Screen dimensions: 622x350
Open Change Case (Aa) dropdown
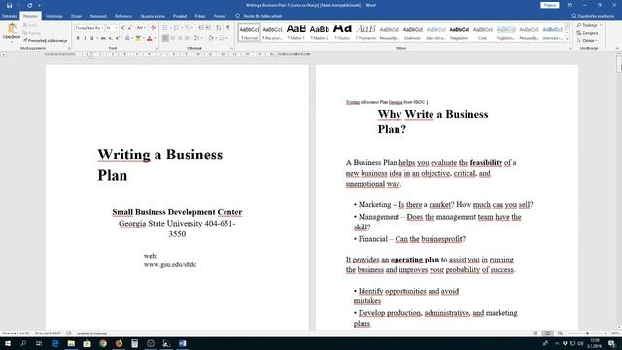140,28
